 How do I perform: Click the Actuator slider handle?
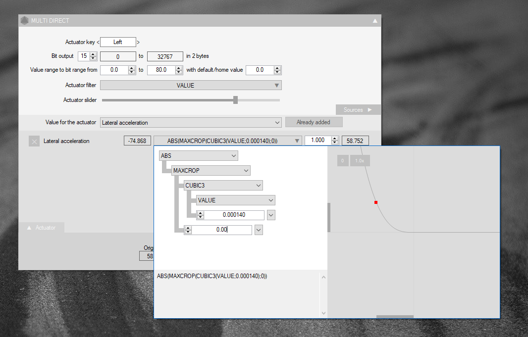235,100
